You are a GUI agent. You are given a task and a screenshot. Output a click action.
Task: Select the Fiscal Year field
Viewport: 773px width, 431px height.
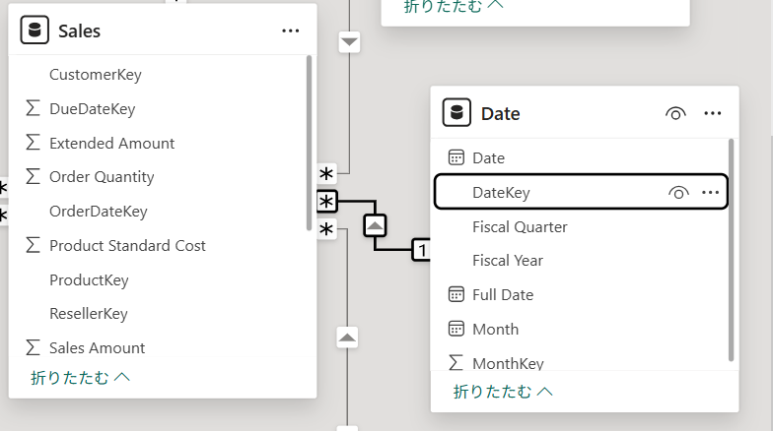507,260
